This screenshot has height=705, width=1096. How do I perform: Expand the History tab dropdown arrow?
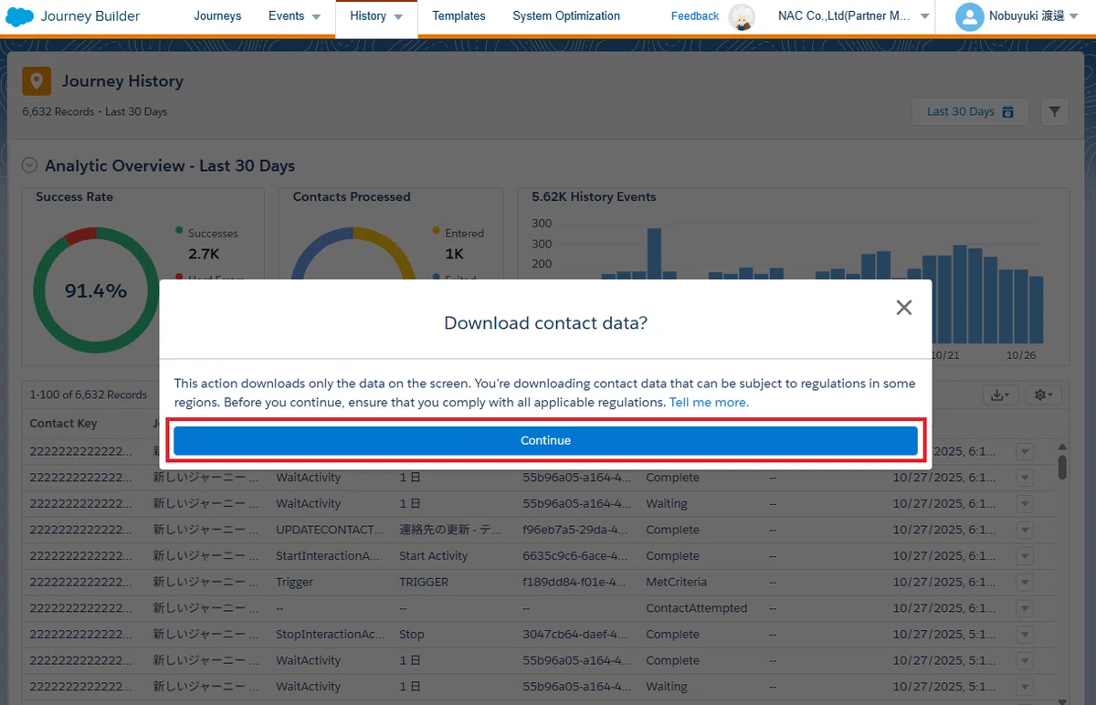(x=398, y=17)
